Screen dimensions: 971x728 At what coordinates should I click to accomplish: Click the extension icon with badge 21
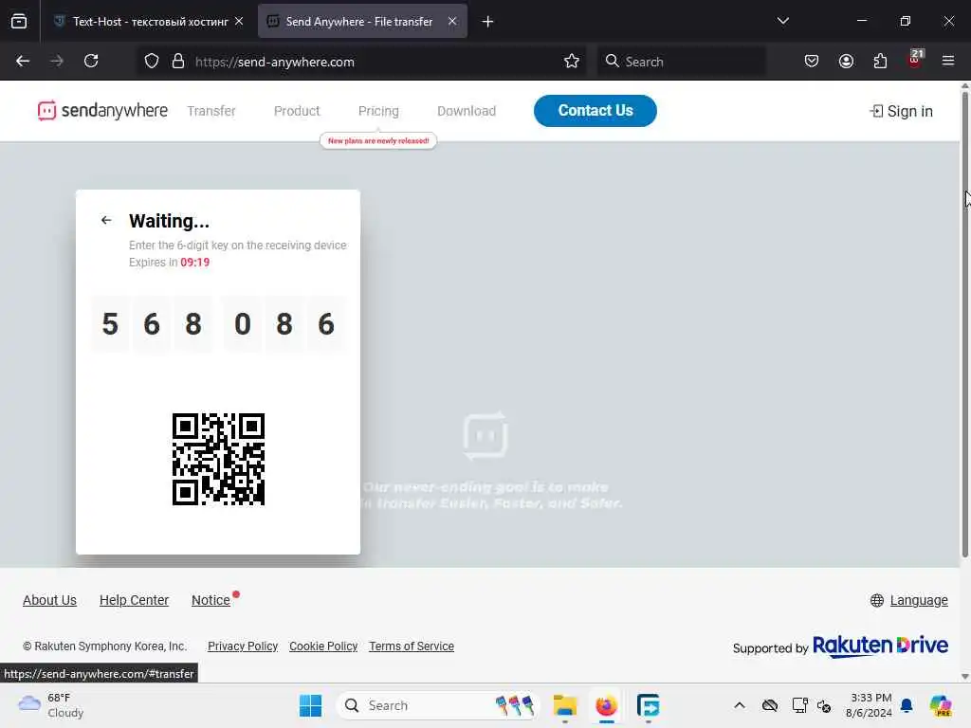(915, 60)
